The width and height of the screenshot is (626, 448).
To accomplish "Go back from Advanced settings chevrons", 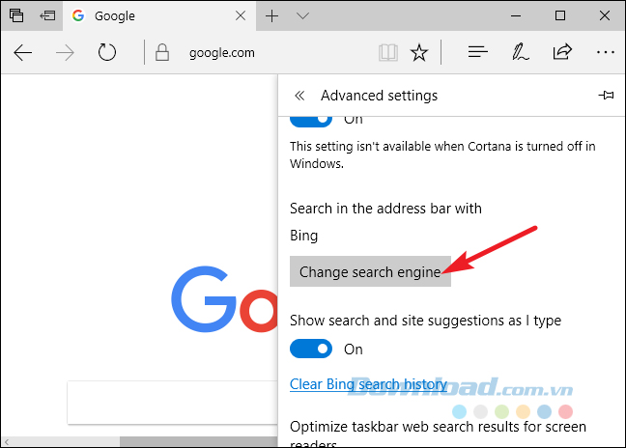I will (x=299, y=96).
